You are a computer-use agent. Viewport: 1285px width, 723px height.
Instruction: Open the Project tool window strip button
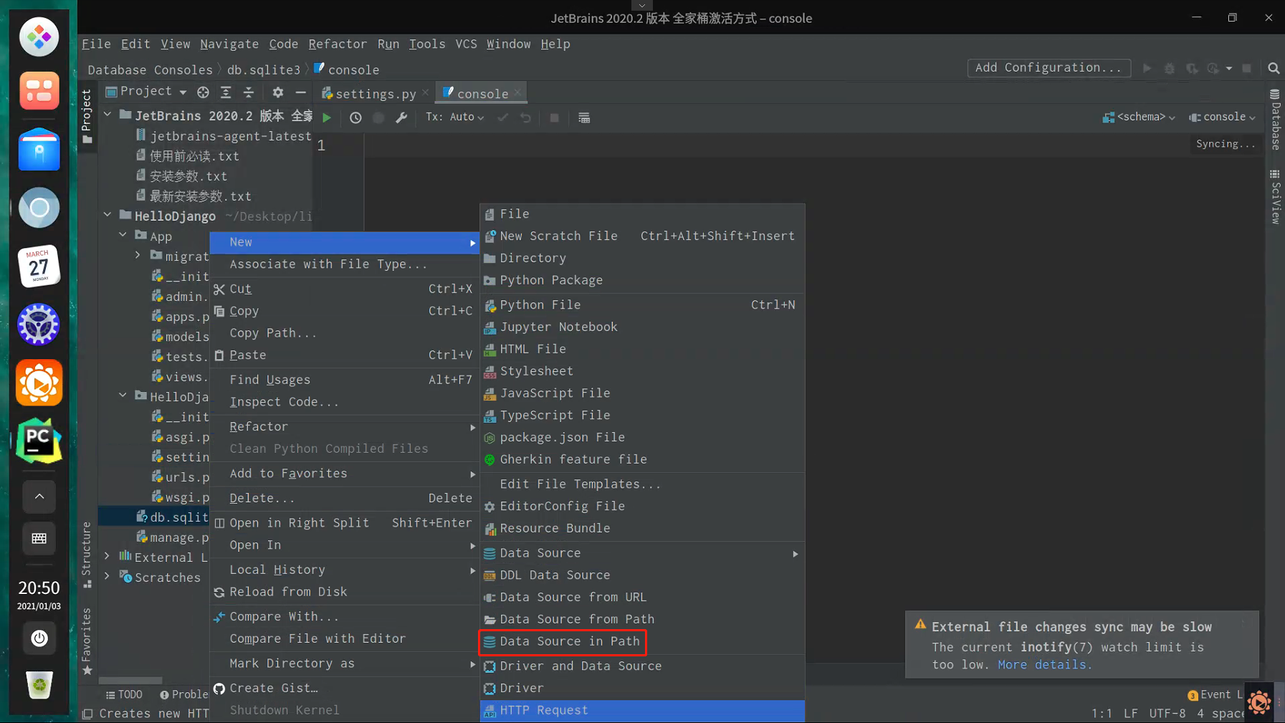click(87, 116)
